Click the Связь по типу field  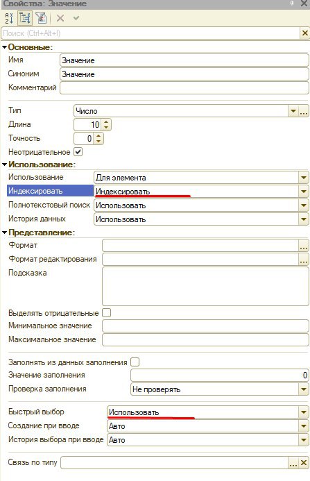pyautogui.click(x=175, y=462)
